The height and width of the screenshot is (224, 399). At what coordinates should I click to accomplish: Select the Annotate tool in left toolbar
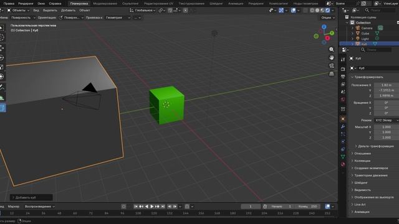2,88
